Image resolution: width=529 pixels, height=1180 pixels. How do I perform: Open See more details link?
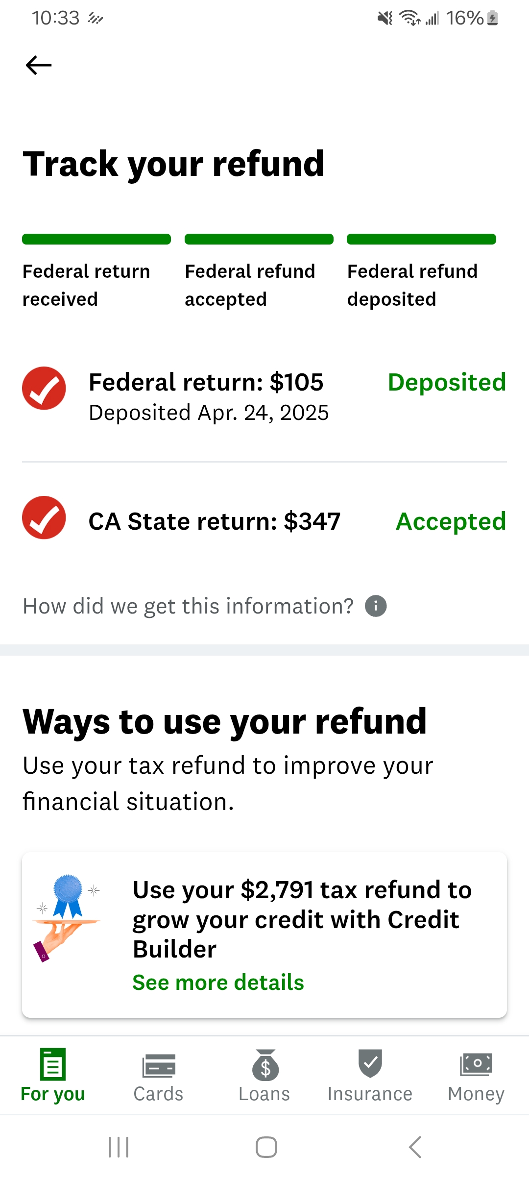pyautogui.click(x=217, y=982)
